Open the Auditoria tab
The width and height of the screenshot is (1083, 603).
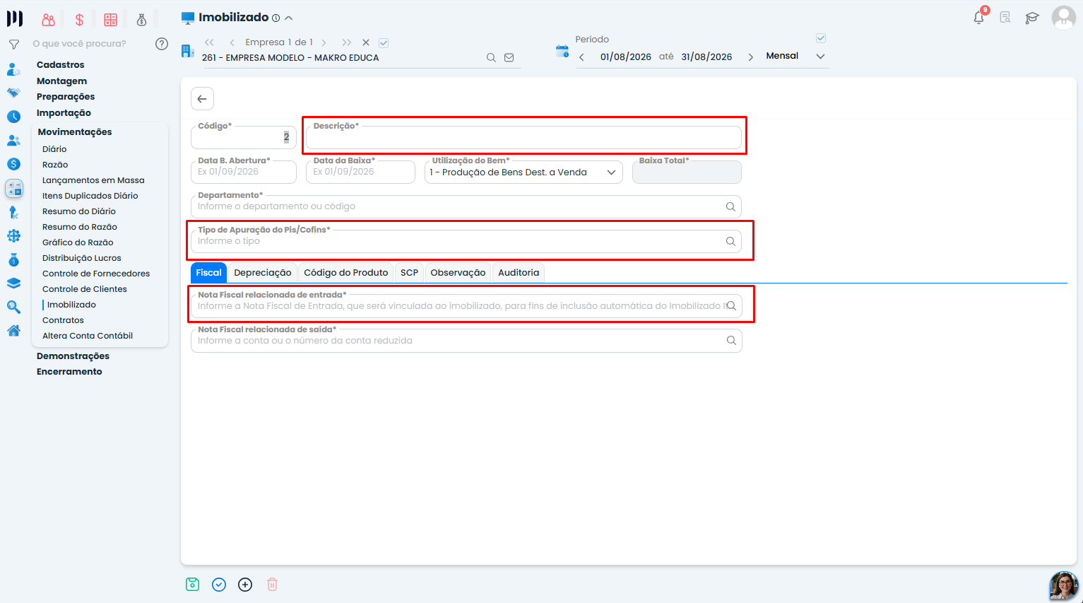coord(519,273)
